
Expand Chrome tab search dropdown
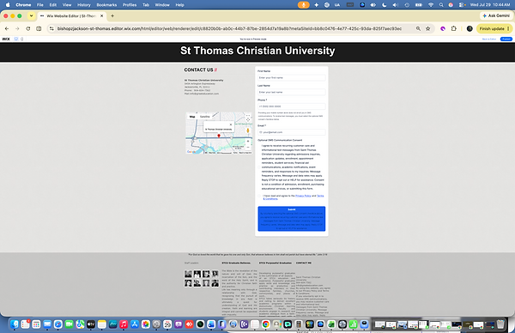point(31,15)
